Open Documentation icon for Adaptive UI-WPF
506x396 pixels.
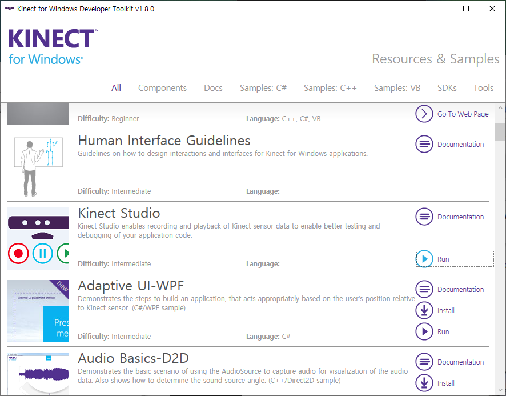[x=424, y=289]
